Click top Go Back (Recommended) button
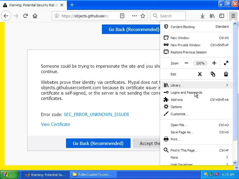The width and height of the screenshot is (239, 179). pyautogui.click(x=131, y=29)
